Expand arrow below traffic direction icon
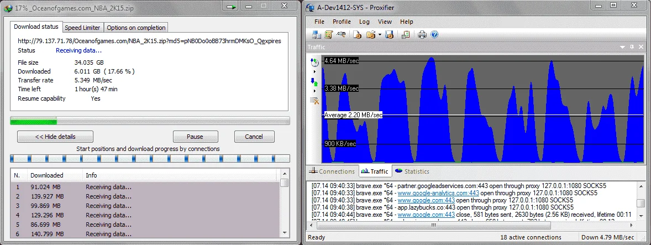Image resolution: width=651 pixels, height=245 pixels. pyautogui.click(x=314, y=91)
